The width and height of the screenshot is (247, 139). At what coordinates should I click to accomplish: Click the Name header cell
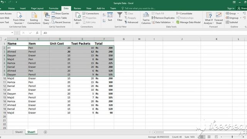[x=17, y=44]
